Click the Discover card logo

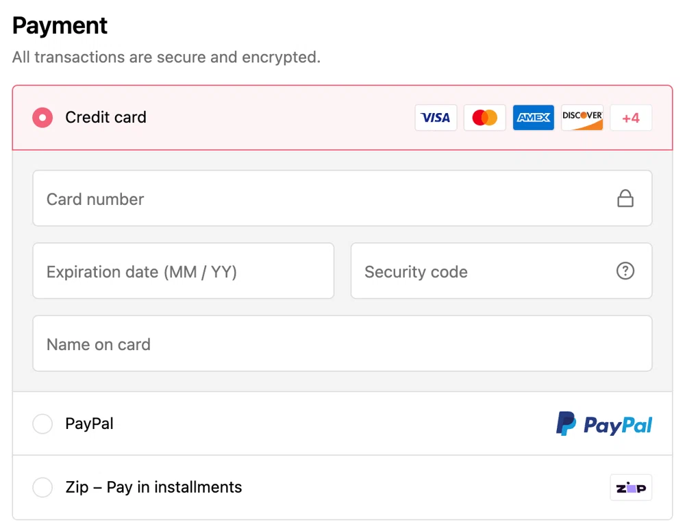[582, 118]
